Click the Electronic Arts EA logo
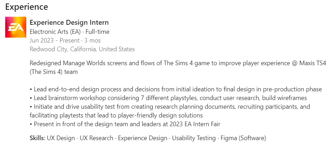The image size is (336, 145). pyautogui.click(x=16, y=27)
